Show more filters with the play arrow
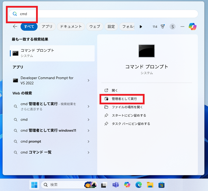 [141, 27]
